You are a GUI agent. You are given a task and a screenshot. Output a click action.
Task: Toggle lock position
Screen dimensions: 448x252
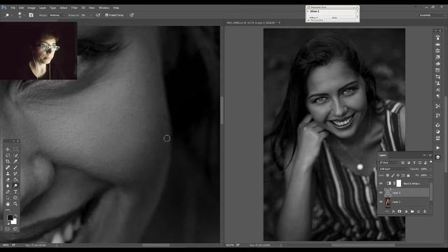398,175
